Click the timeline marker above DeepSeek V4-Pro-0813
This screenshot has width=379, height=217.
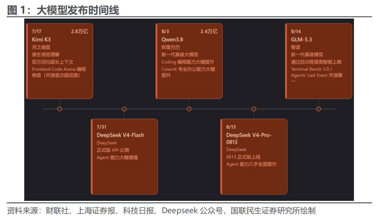click(254, 109)
